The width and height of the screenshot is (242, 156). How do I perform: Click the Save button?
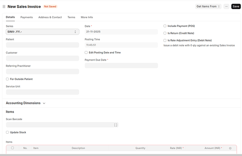point(236,6)
